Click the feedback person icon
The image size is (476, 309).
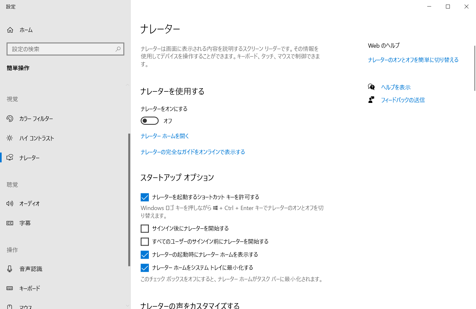(371, 100)
